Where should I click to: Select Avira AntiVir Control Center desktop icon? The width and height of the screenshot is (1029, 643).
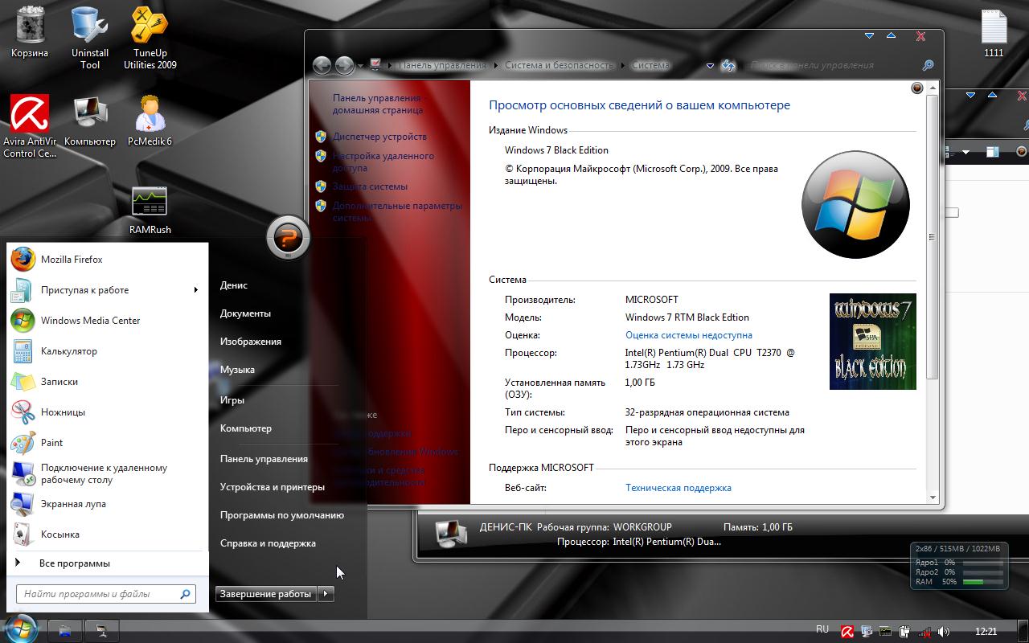(x=30, y=126)
